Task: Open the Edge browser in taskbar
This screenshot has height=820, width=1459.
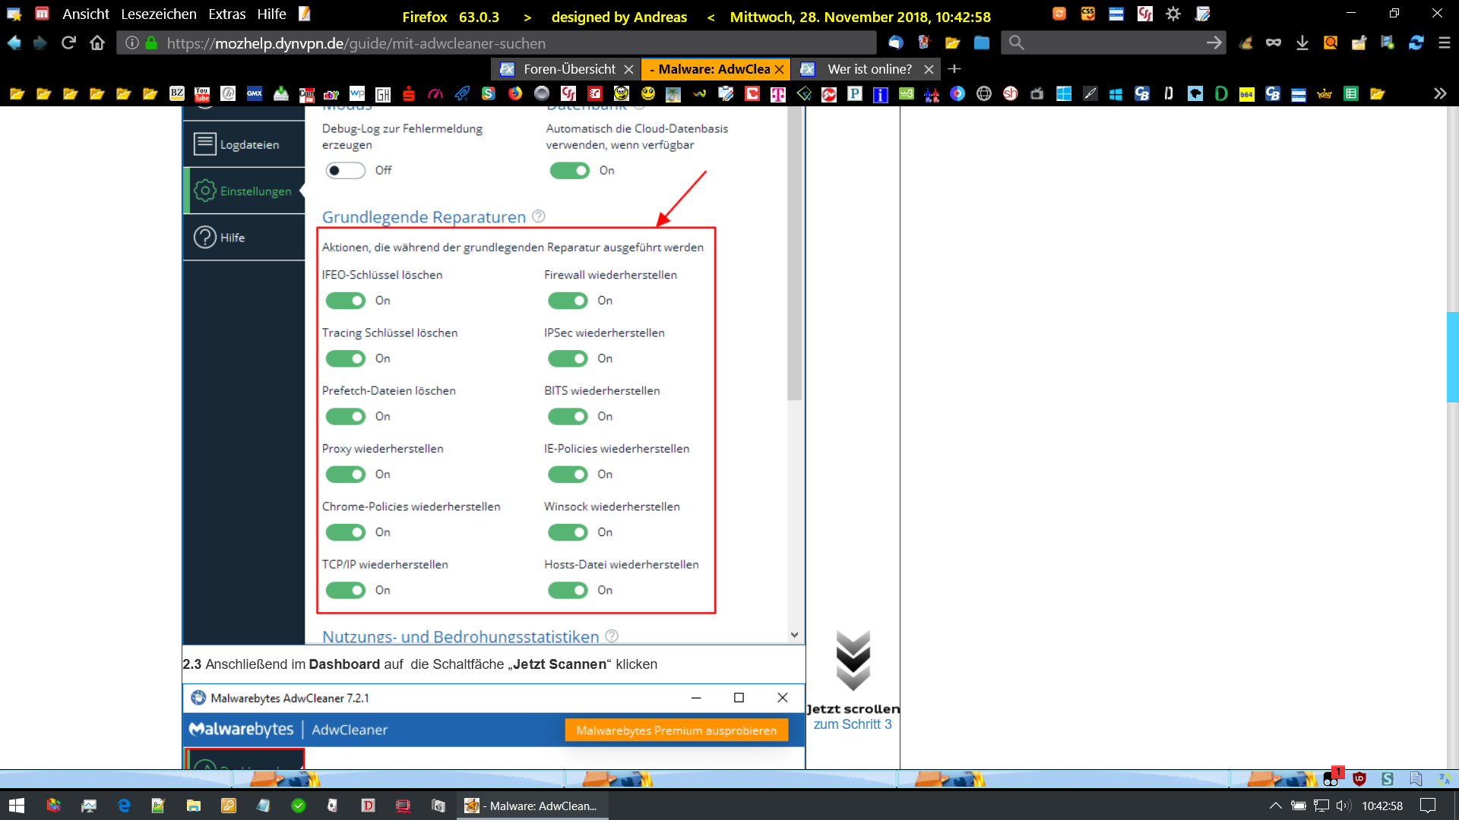Action: coord(124,806)
